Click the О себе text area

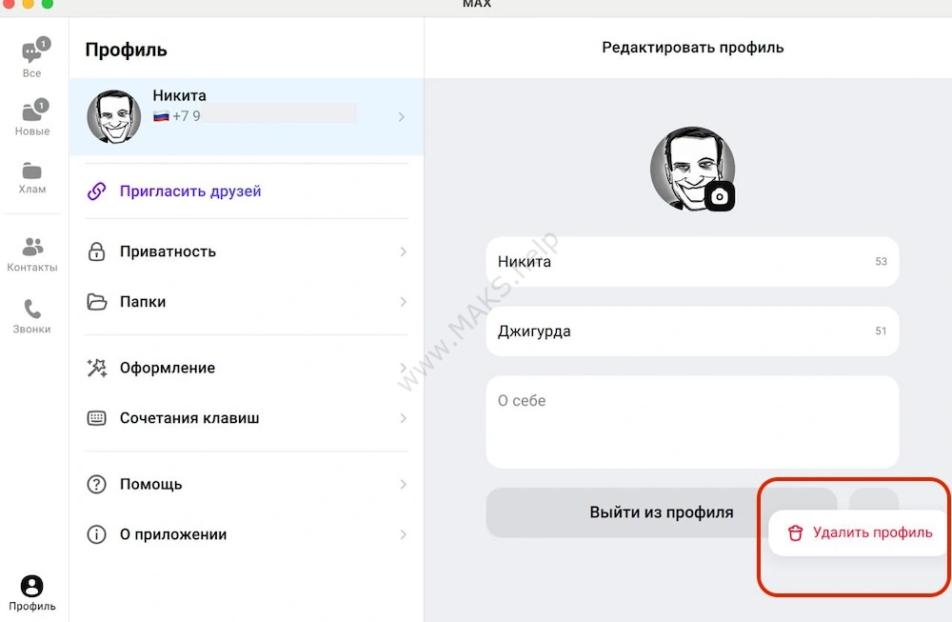(x=692, y=422)
